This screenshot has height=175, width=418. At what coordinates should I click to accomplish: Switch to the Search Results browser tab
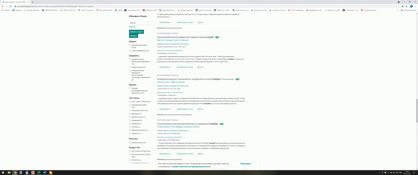(x=15, y=2)
